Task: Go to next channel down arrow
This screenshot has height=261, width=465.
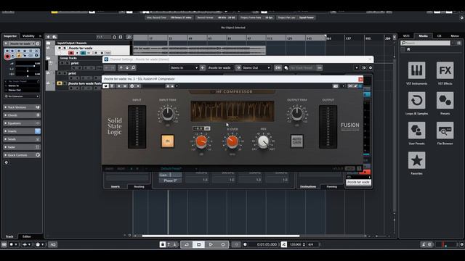Action: click(127, 67)
